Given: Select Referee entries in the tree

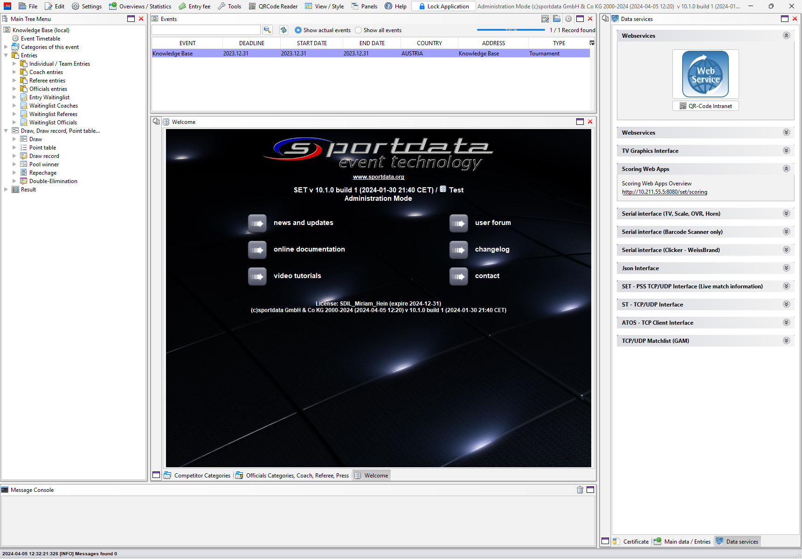Looking at the screenshot, I should (x=47, y=81).
